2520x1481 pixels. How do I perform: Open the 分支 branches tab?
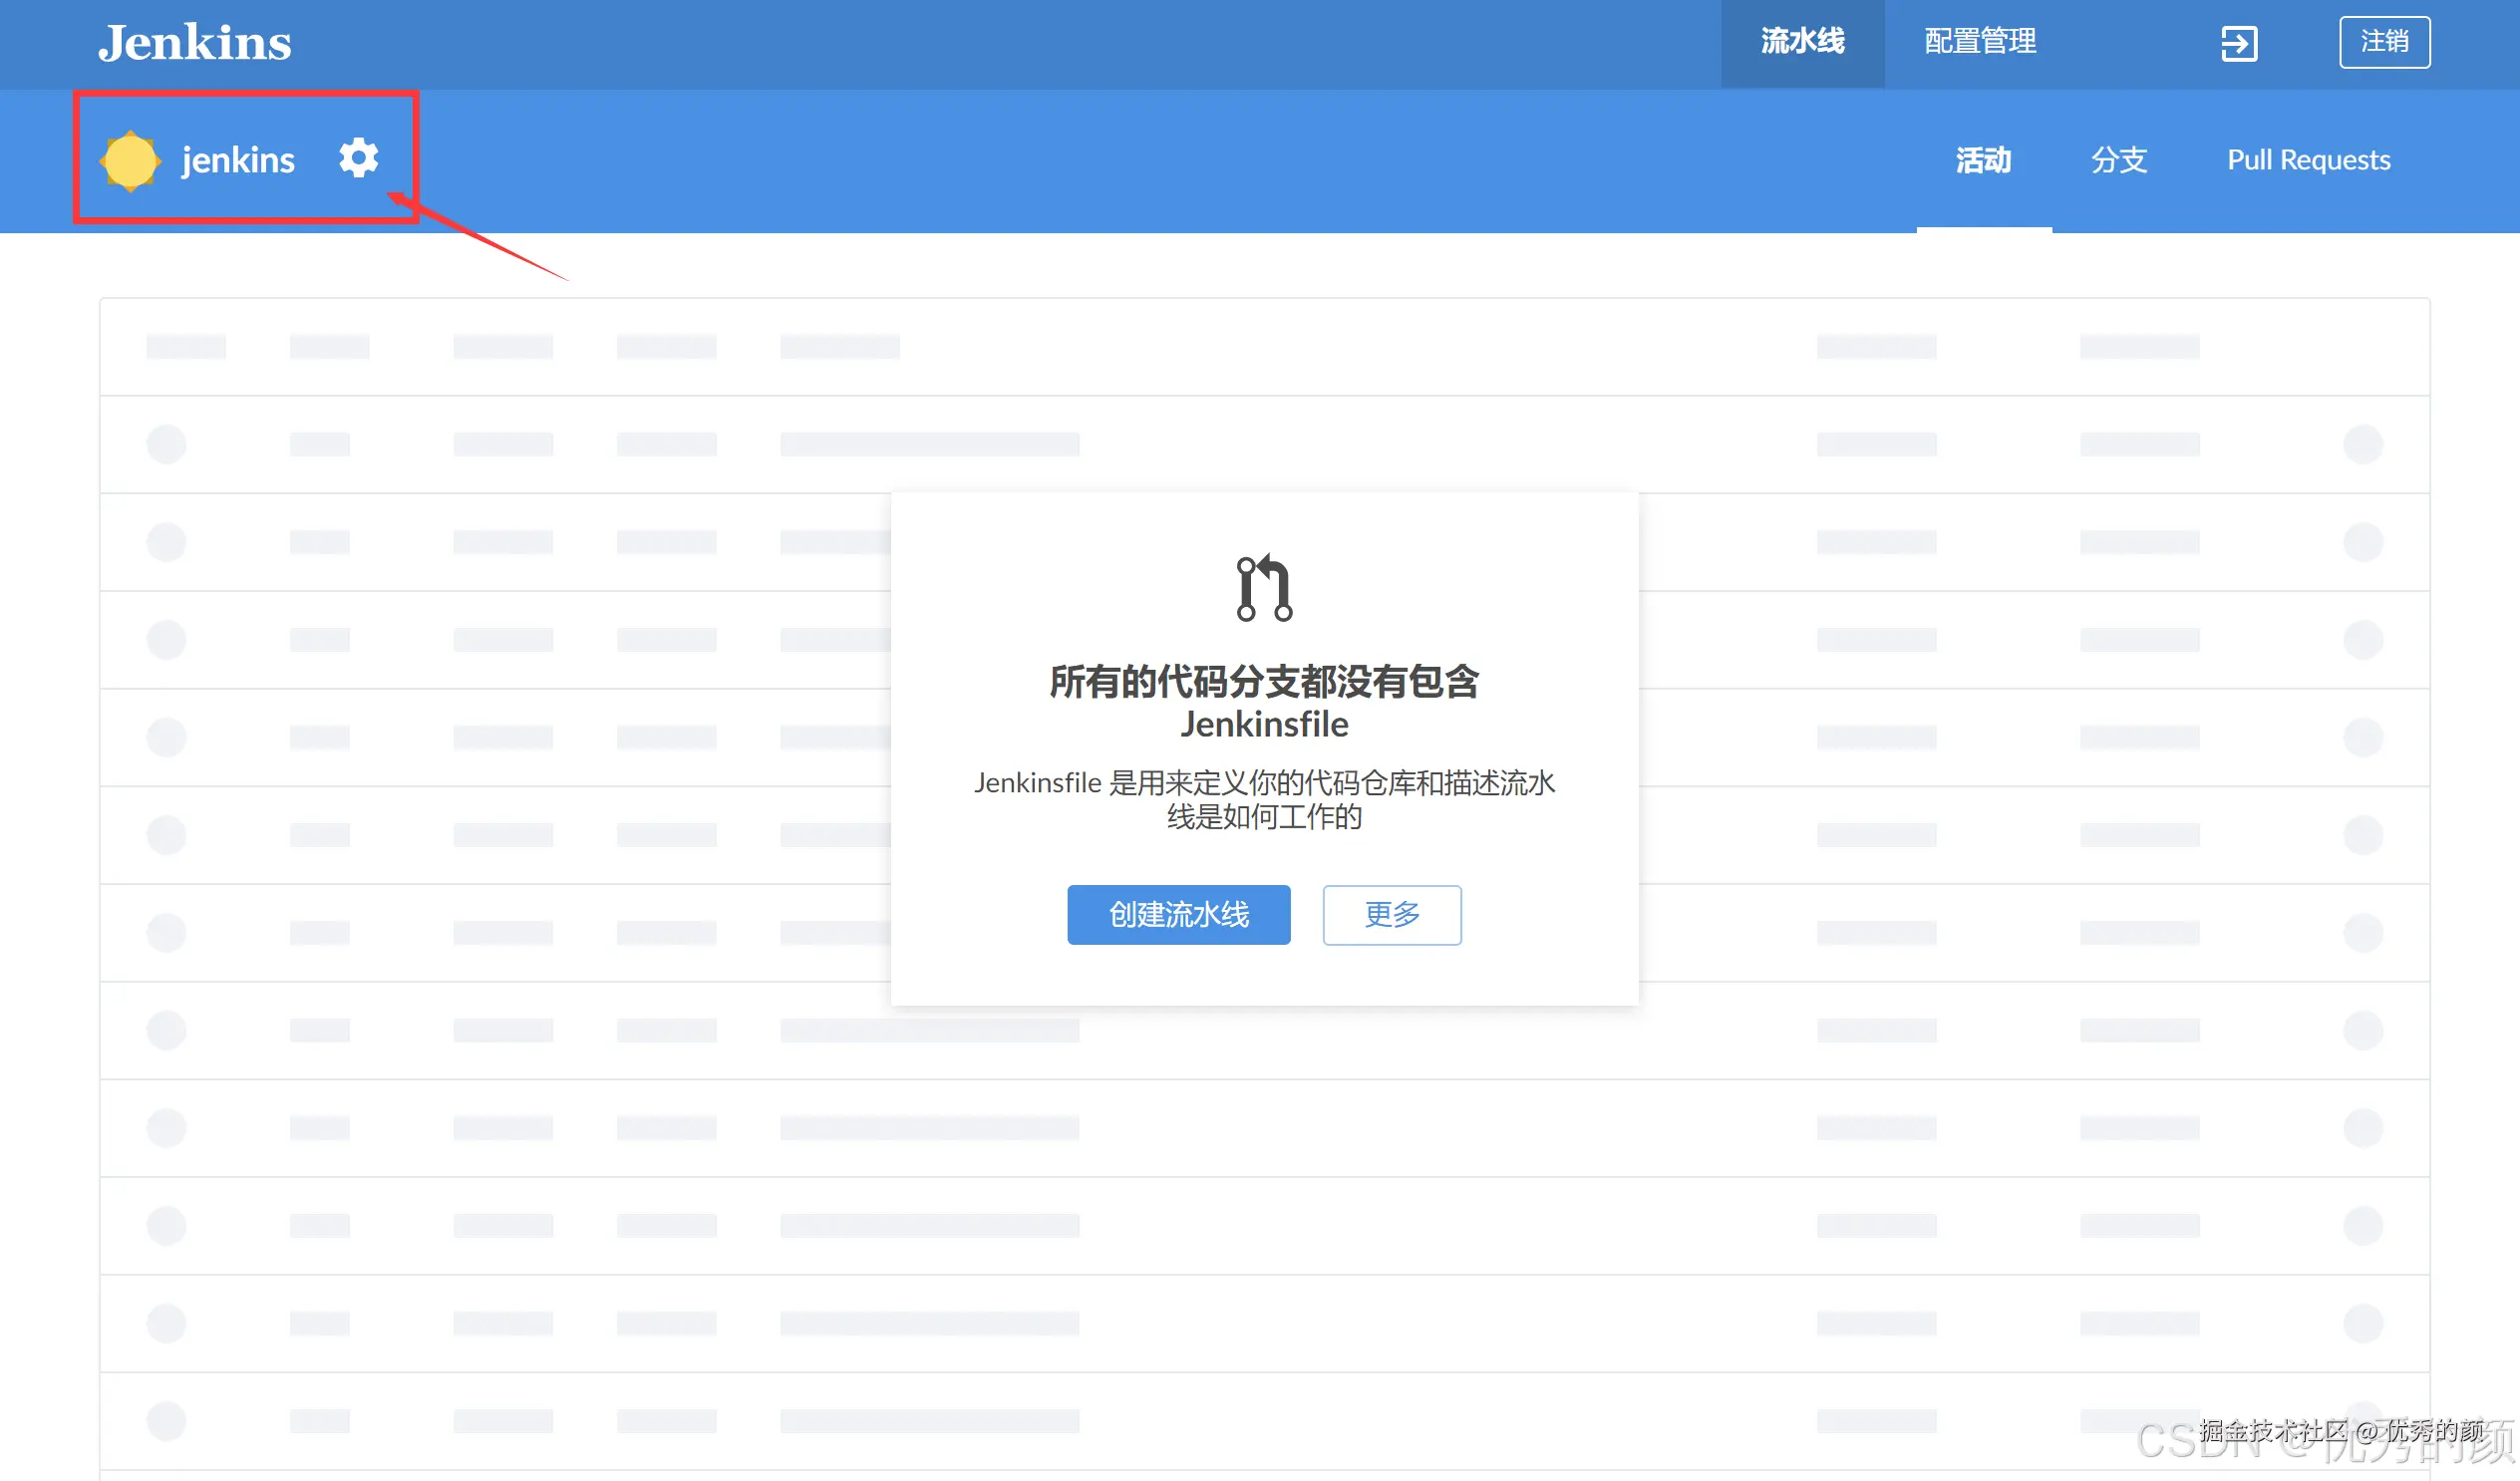click(x=2117, y=160)
